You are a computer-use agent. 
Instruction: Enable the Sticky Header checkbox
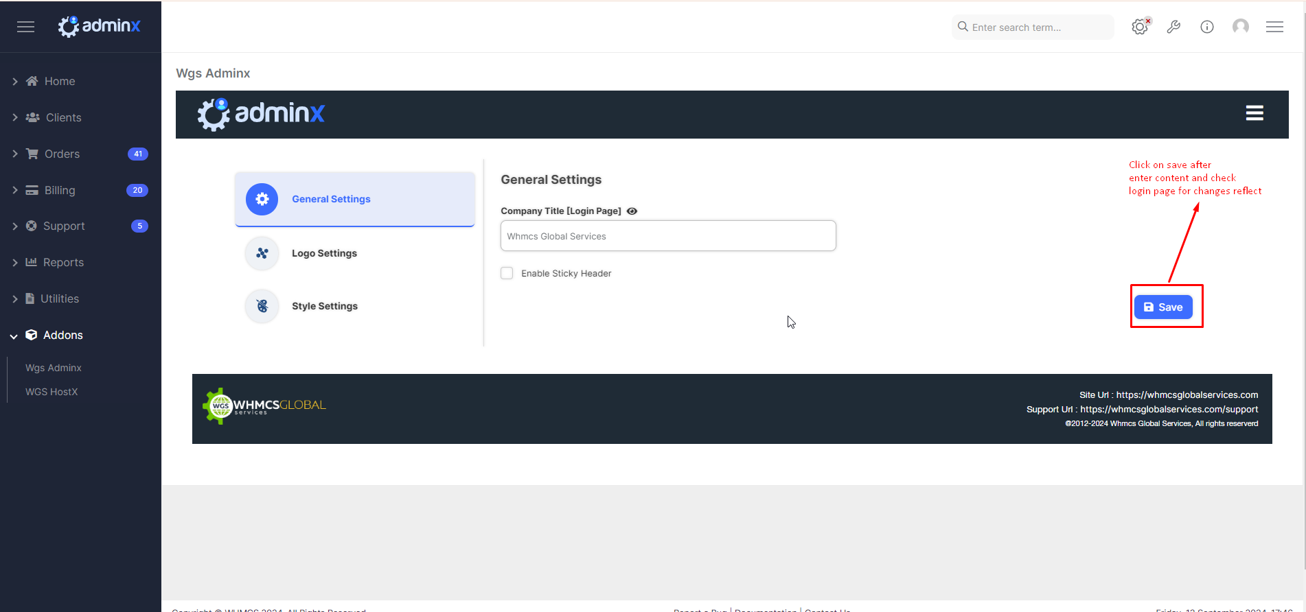click(x=507, y=273)
